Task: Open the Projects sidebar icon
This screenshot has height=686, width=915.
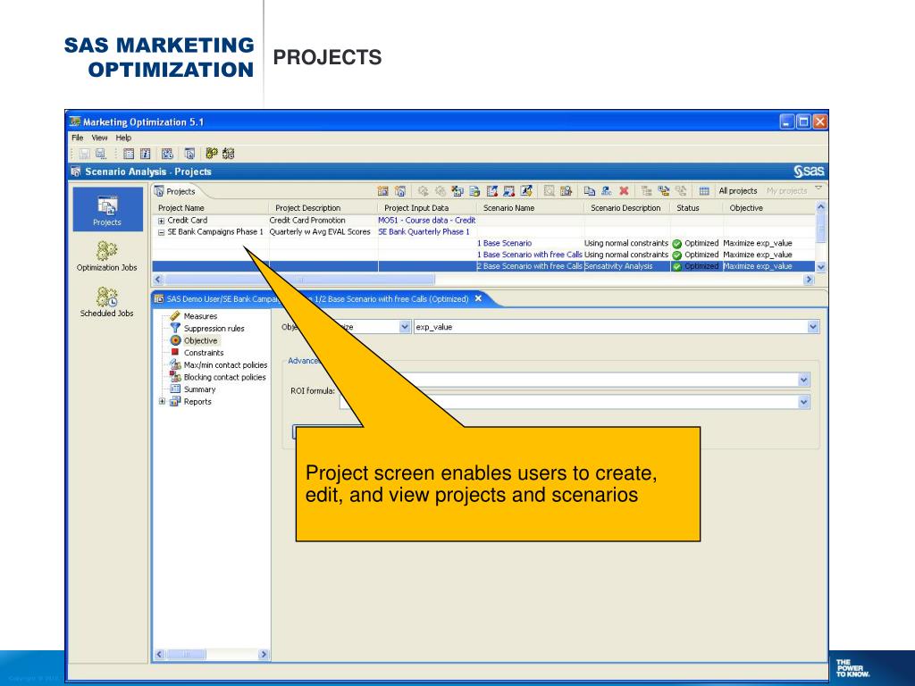Action: pos(107,210)
